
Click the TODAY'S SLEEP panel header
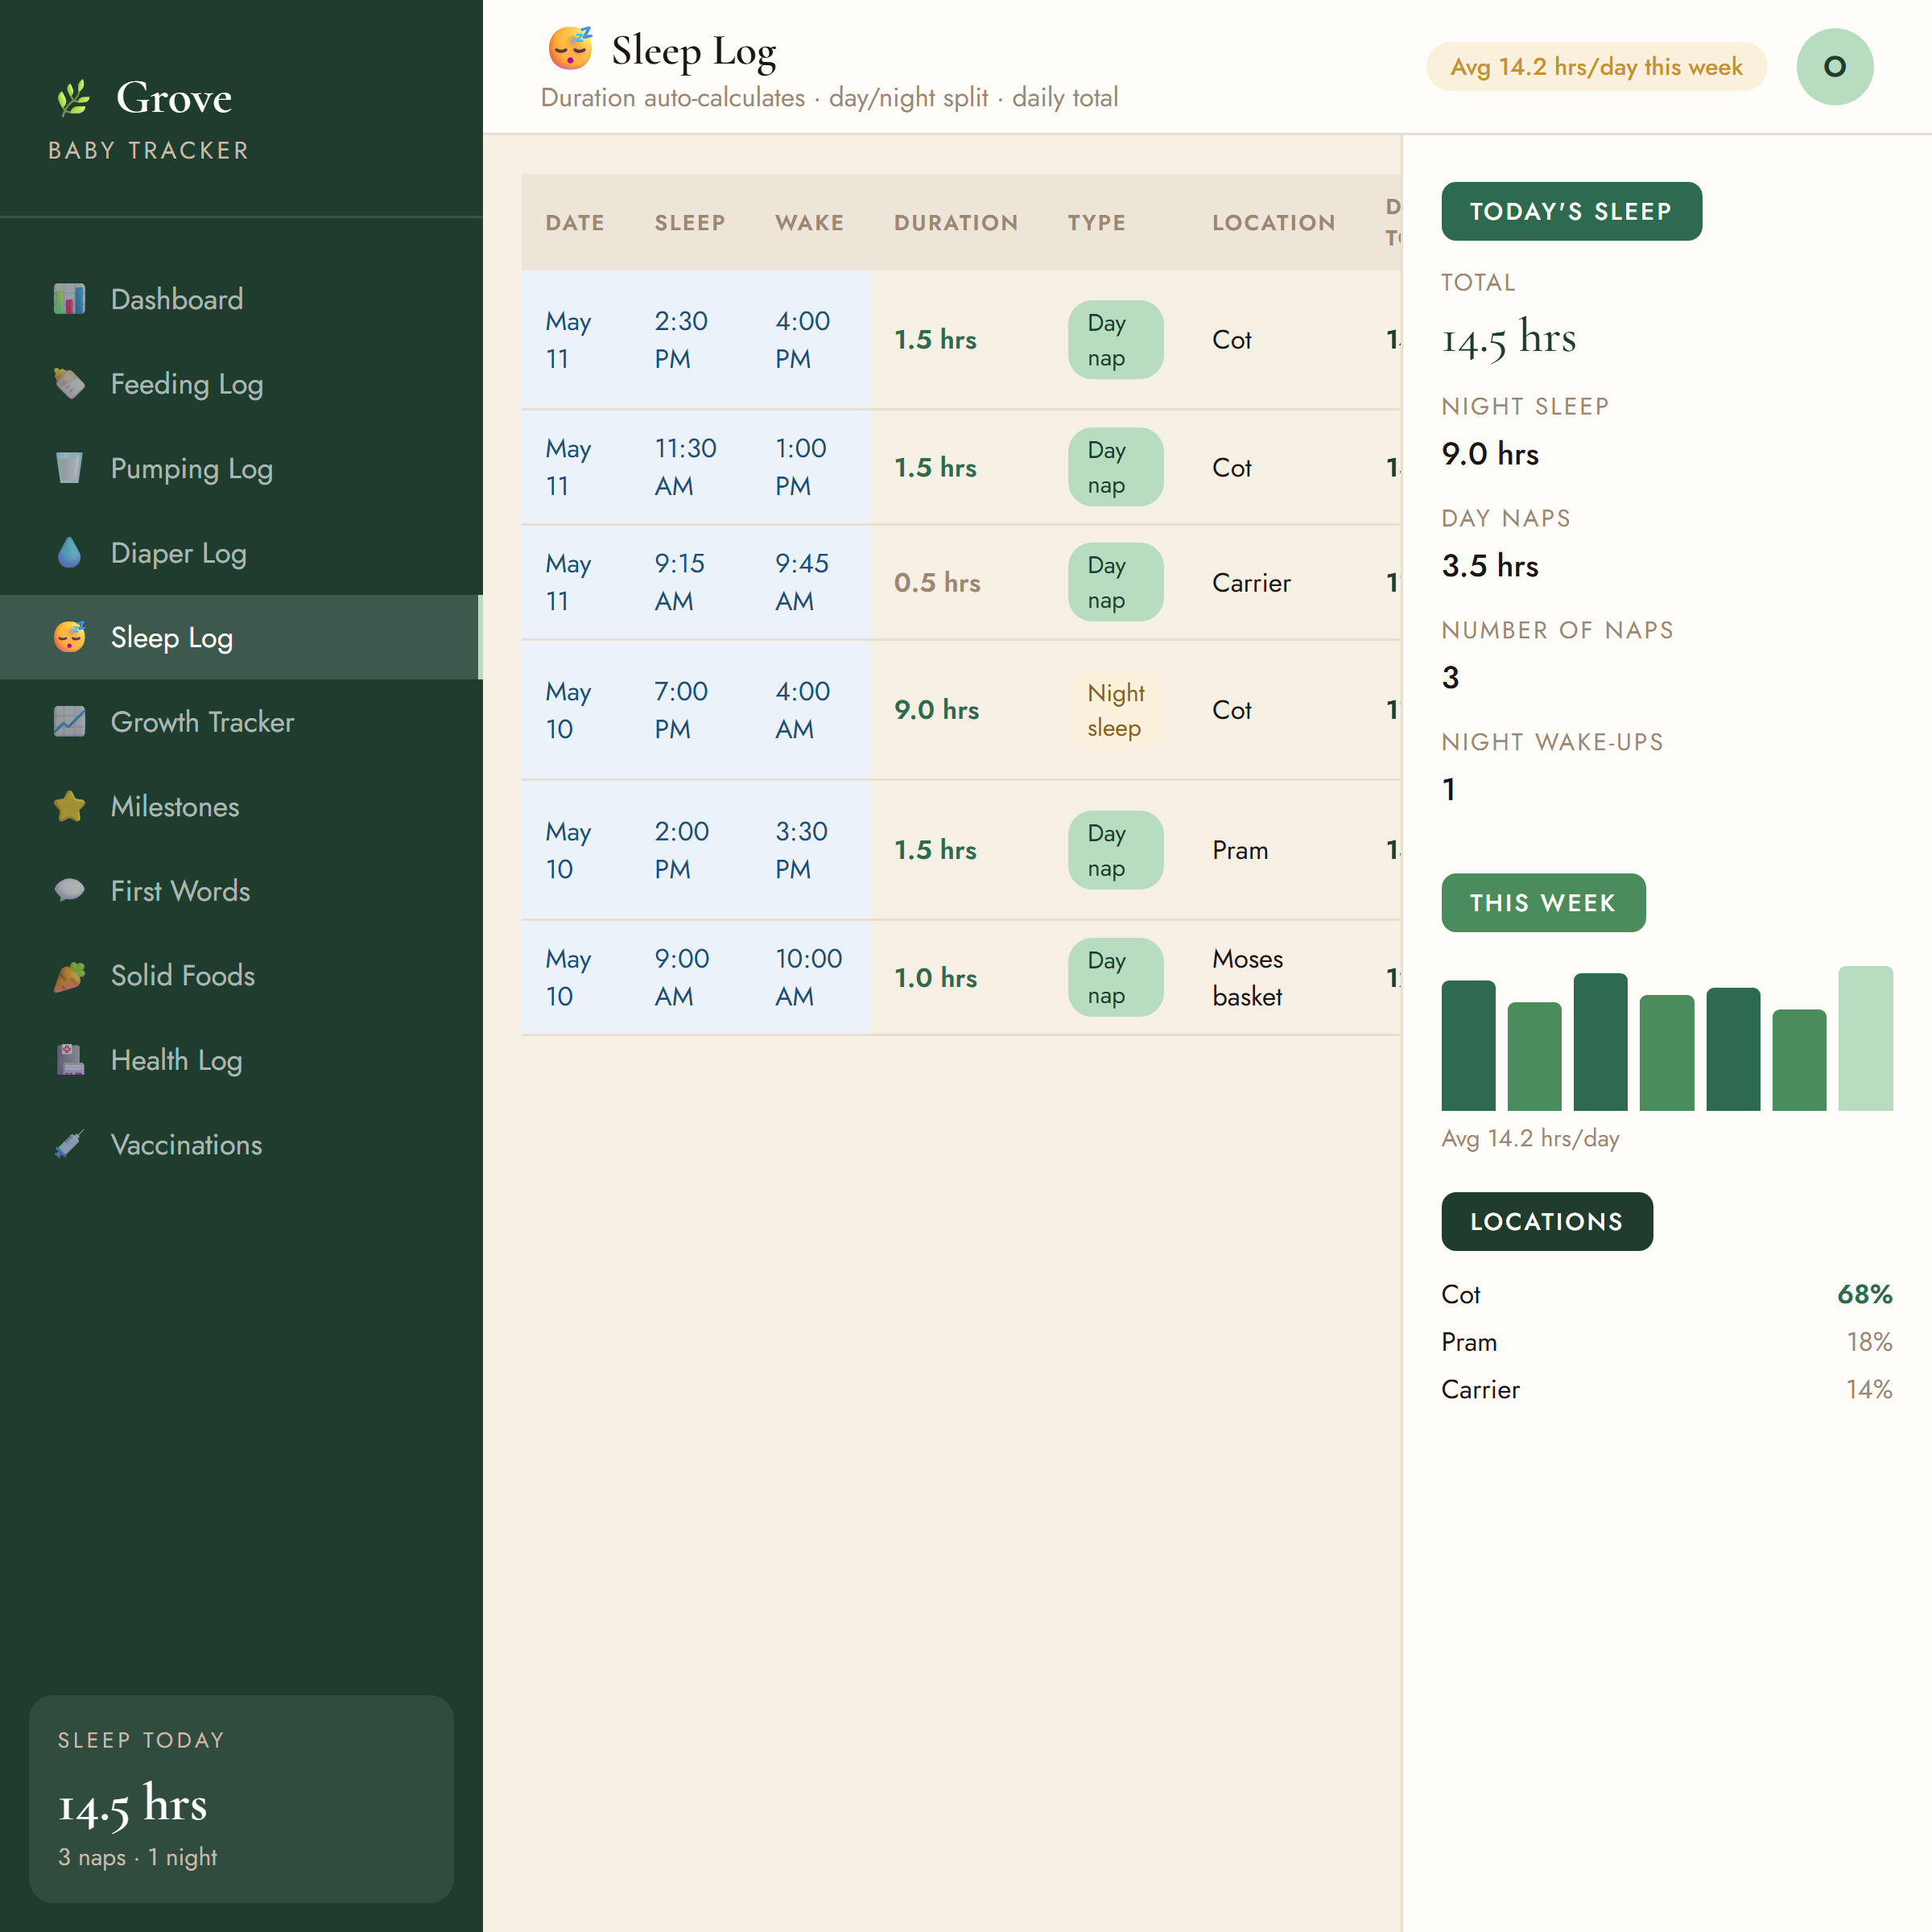pyautogui.click(x=1571, y=211)
